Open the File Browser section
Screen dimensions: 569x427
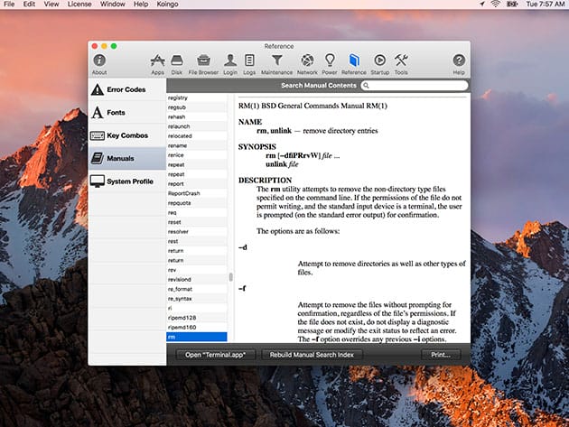204,61
